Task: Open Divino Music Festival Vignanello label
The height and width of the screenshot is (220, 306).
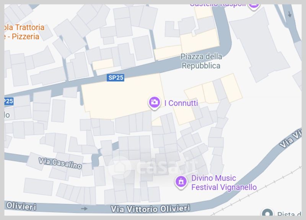Action: 224,183
